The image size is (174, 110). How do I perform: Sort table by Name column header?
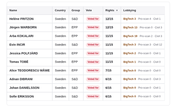tap(13, 10)
